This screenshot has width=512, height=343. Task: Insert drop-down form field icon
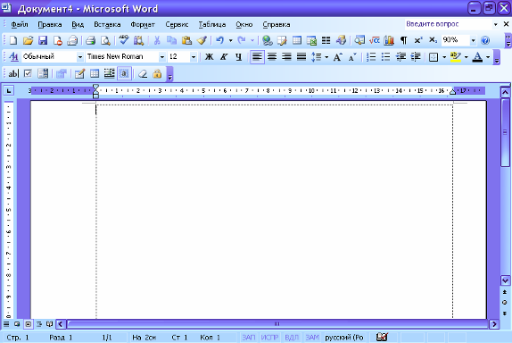pos(43,74)
